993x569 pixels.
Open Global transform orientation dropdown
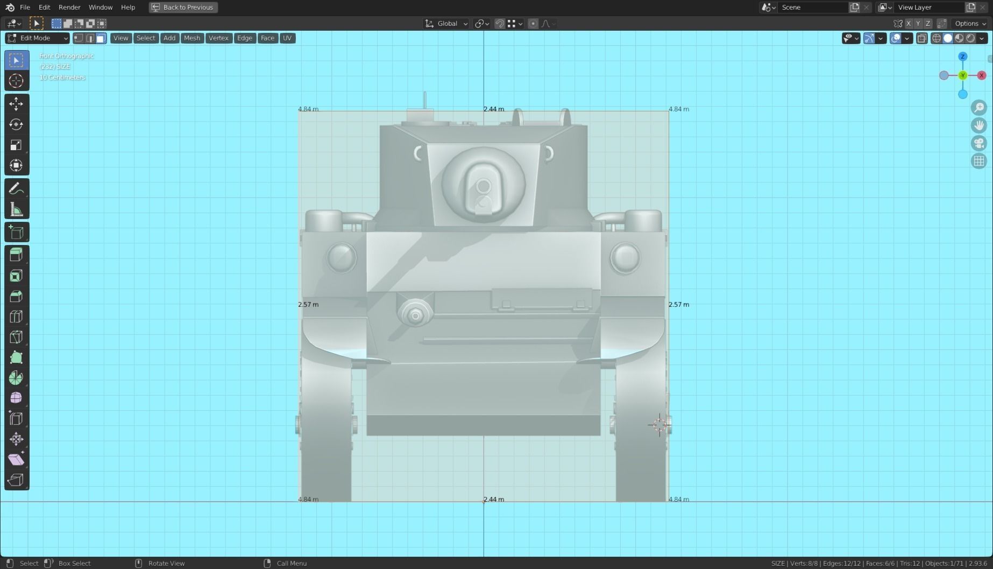click(x=446, y=23)
